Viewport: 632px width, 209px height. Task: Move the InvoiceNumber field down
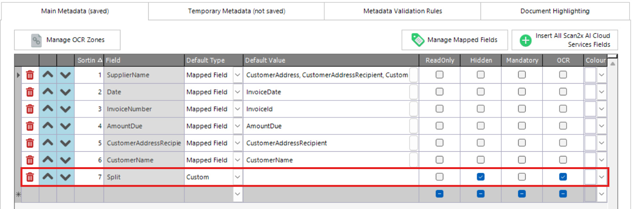65,109
